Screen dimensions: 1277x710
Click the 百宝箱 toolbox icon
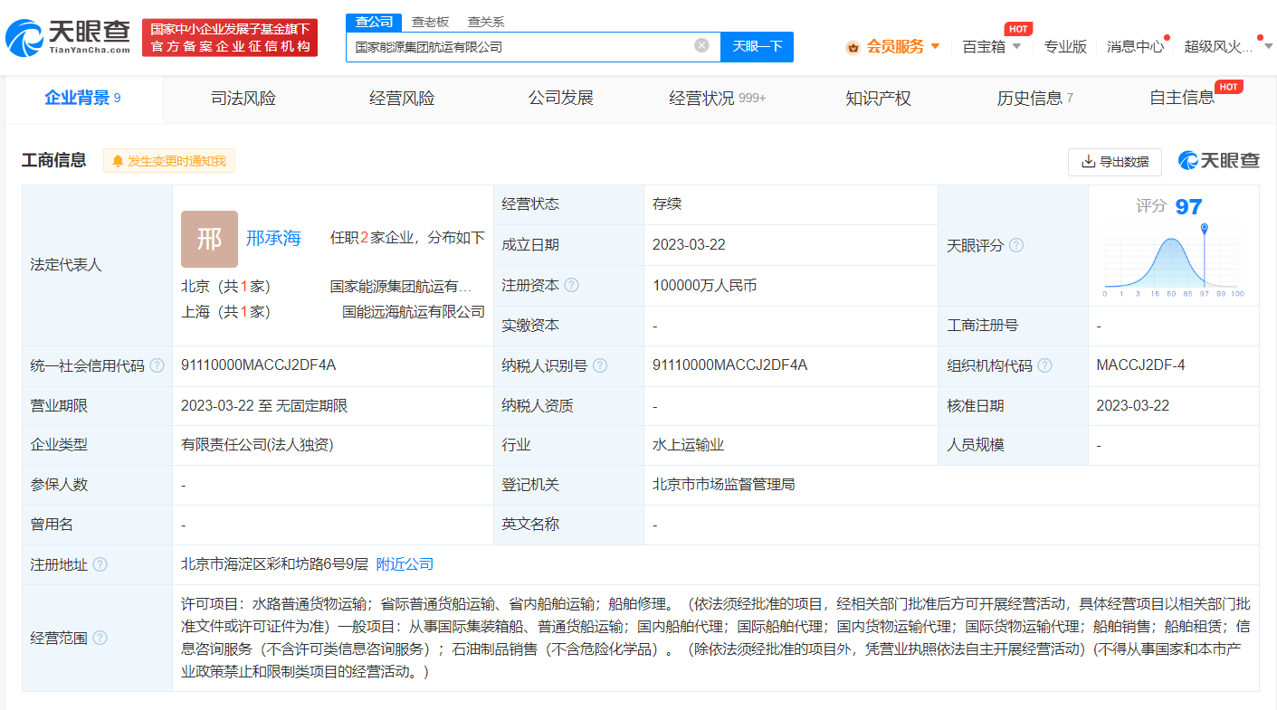pyautogui.click(x=982, y=45)
